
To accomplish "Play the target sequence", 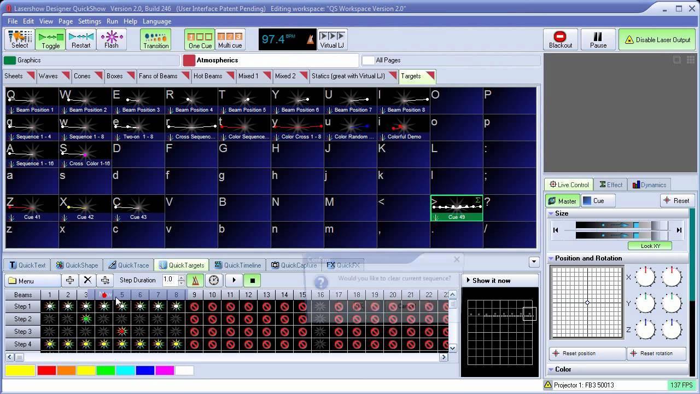I will click(234, 280).
